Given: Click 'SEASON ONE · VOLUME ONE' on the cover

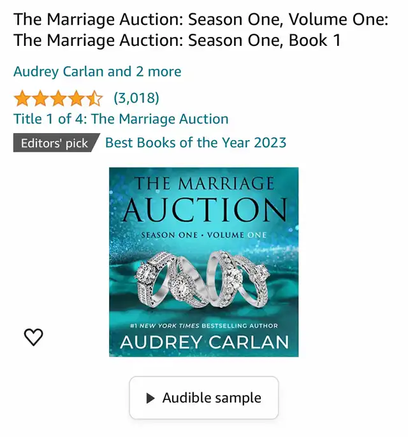Looking at the screenshot, I should click(203, 234).
